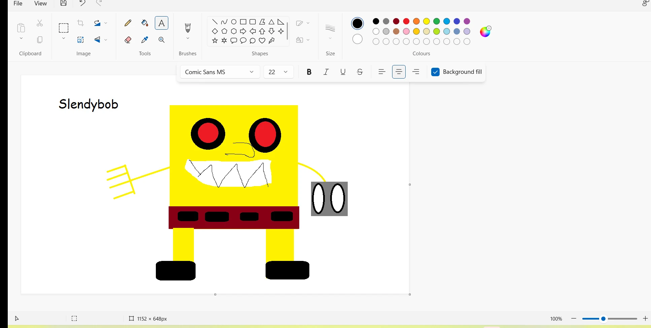
Task: Open the Comic Sans MS font dropdown
Action: click(x=220, y=72)
